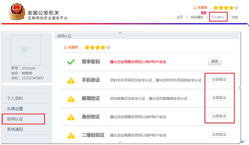
Task: Click green checkmark beside 登录密码
Action: coord(71,62)
